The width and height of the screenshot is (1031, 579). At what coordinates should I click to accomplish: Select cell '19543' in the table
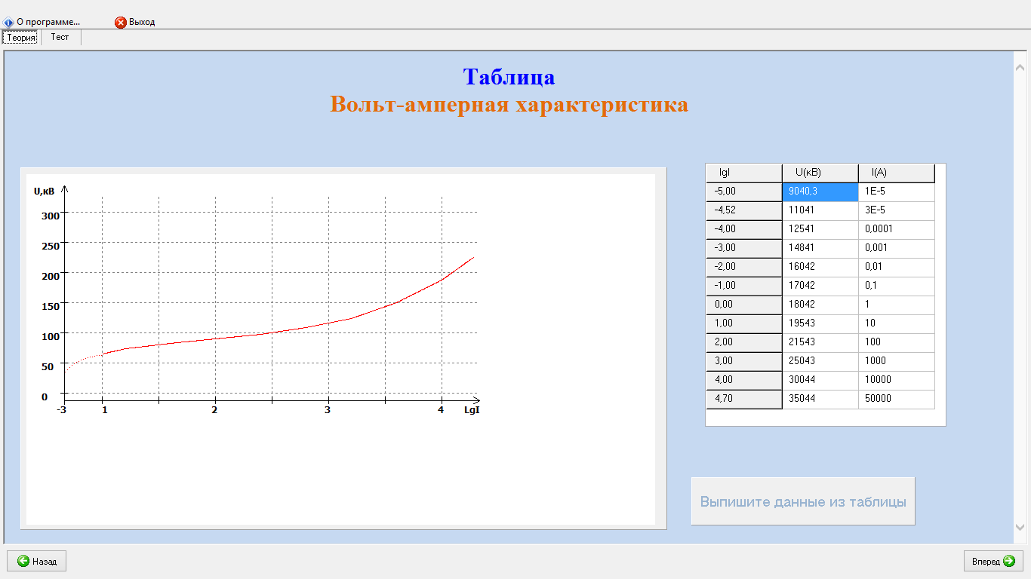[820, 324]
